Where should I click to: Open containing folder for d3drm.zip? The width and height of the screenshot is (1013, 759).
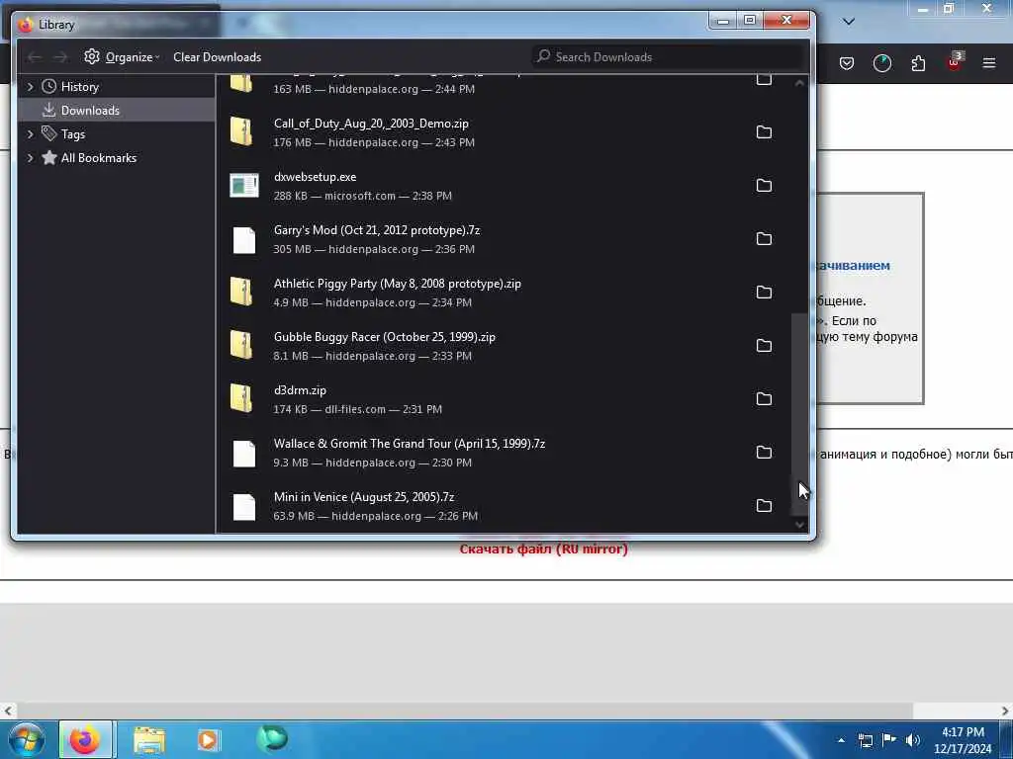(x=764, y=399)
